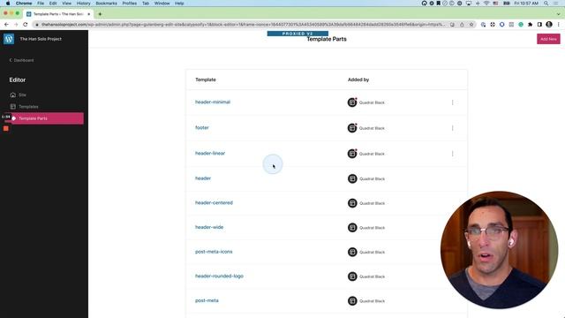Open the Bookmarks menu
Image resolution: width=565 pixels, height=318 pixels.
(x=106, y=4)
